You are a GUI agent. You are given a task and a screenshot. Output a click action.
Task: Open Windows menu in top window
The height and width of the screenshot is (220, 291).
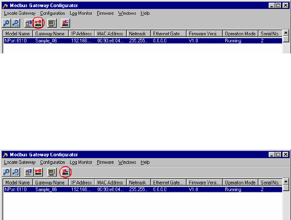tap(127, 13)
